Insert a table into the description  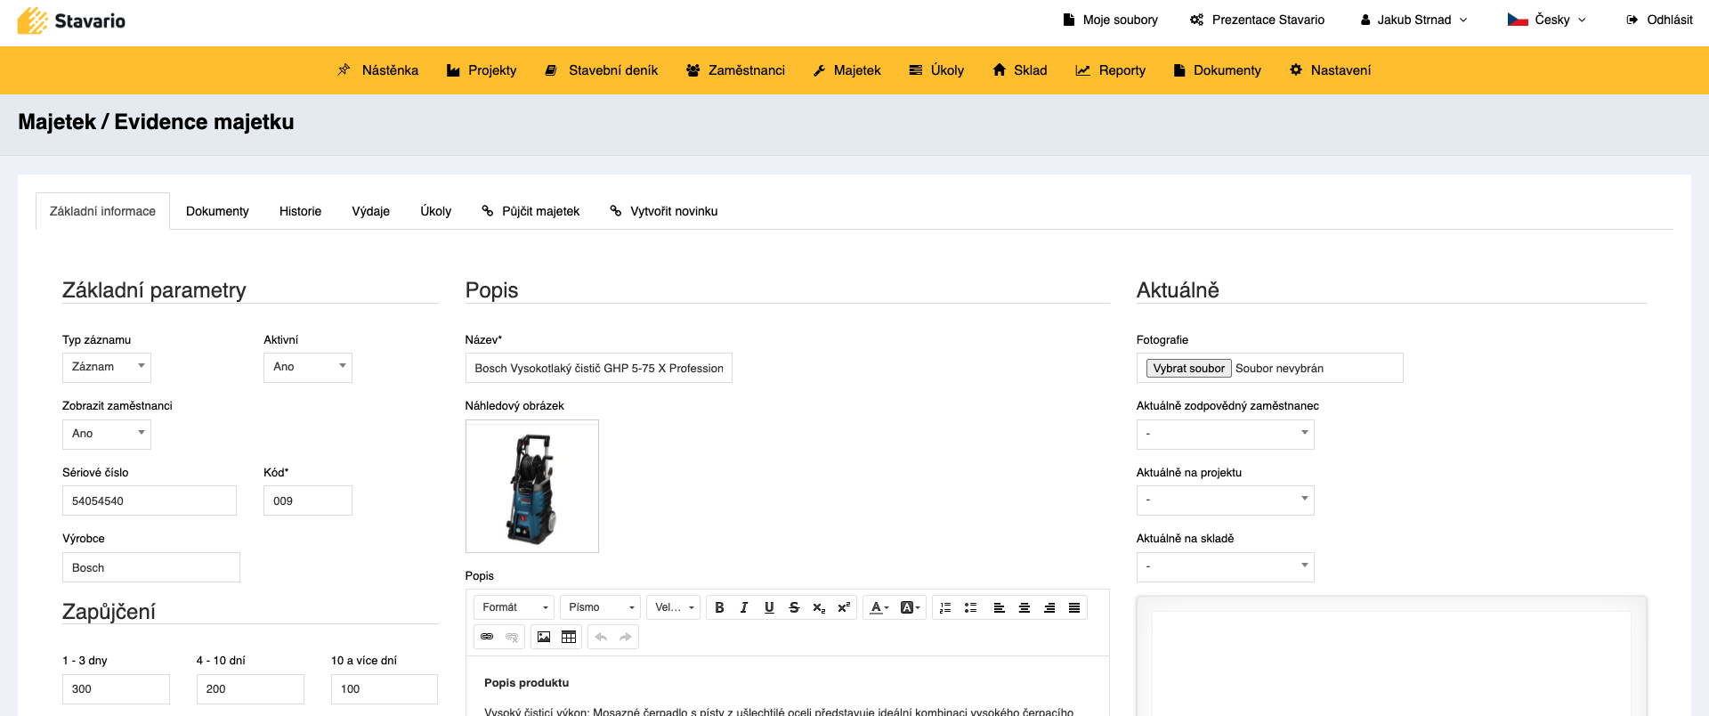point(569,637)
